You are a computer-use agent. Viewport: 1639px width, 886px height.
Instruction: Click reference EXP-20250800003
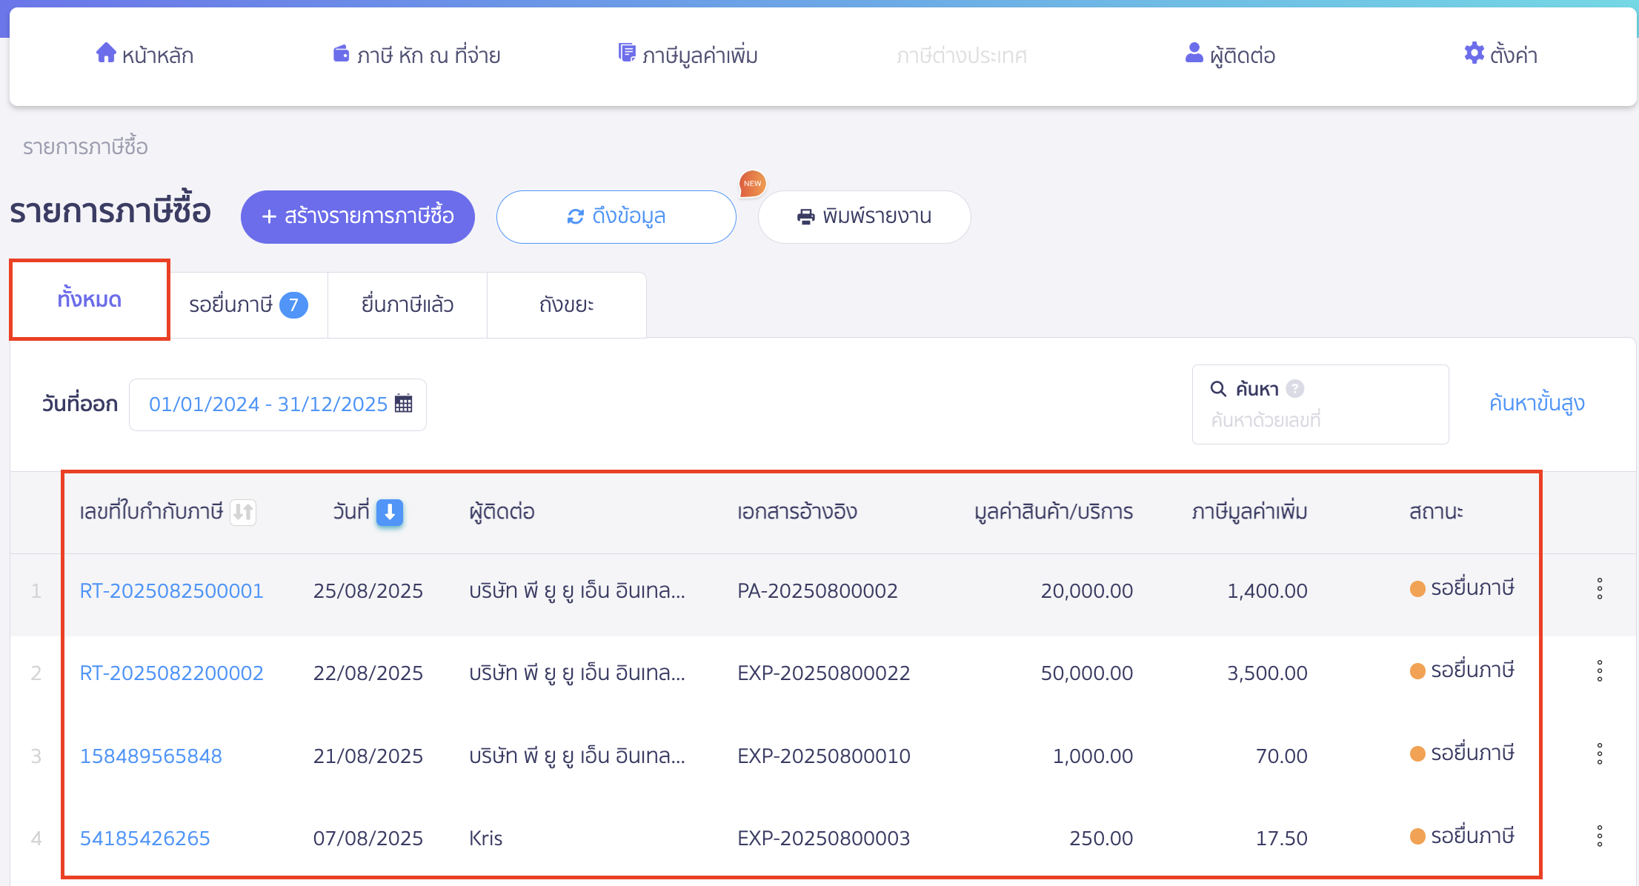823,838
